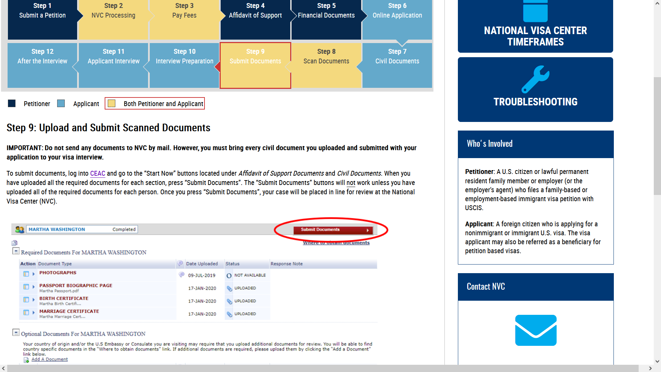Click the Contact NVC envelope icon
This screenshot has width=661, height=372.
pyautogui.click(x=536, y=330)
